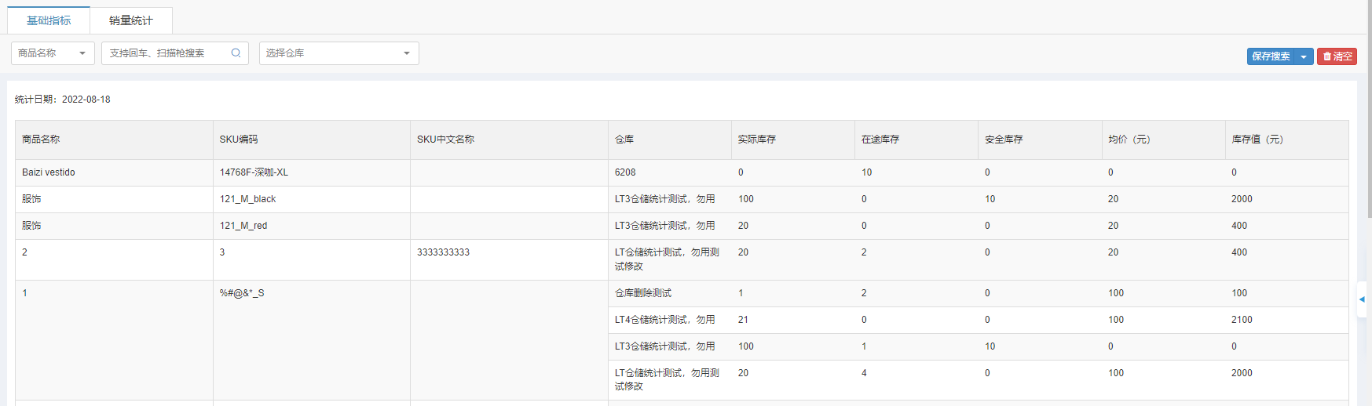Viewport: 1372px width, 406px height.
Task: Click the search input field
Action: tap(166, 53)
